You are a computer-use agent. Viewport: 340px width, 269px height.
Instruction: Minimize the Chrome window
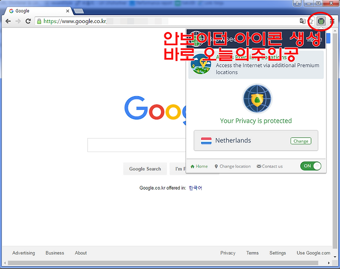(308, 3)
